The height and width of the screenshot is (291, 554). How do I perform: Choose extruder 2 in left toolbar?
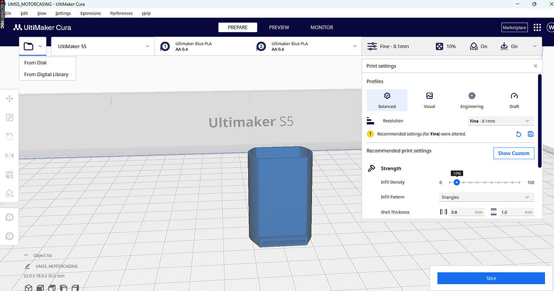coord(10,236)
